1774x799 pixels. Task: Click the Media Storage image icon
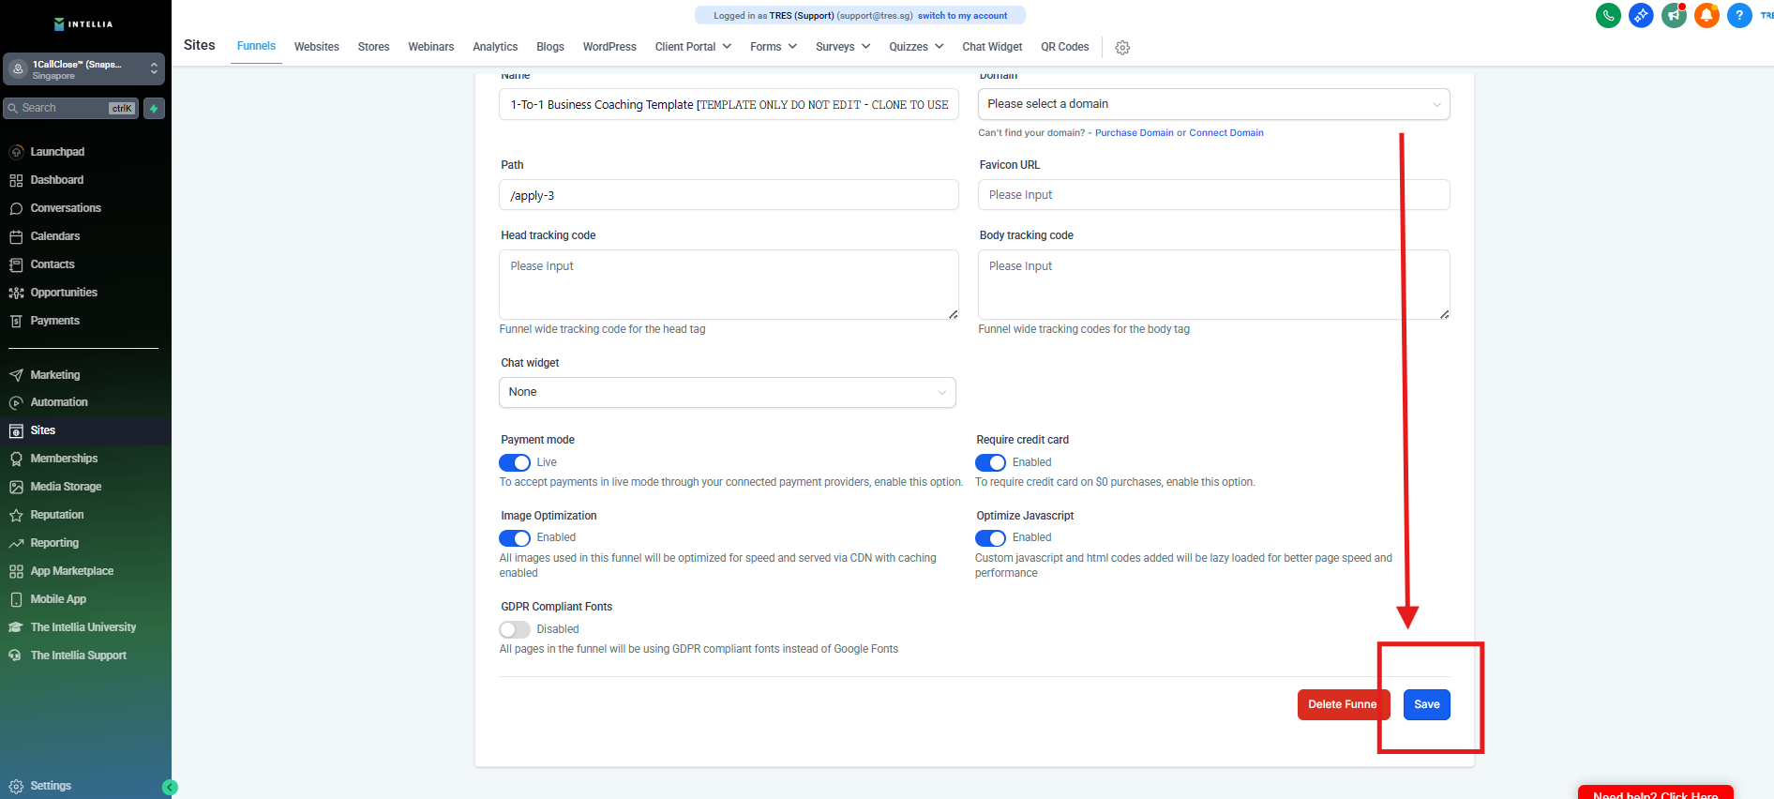16,487
